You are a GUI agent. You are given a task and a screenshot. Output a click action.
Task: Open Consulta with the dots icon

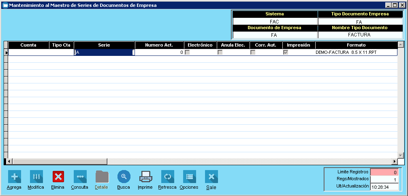[x=80, y=177]
